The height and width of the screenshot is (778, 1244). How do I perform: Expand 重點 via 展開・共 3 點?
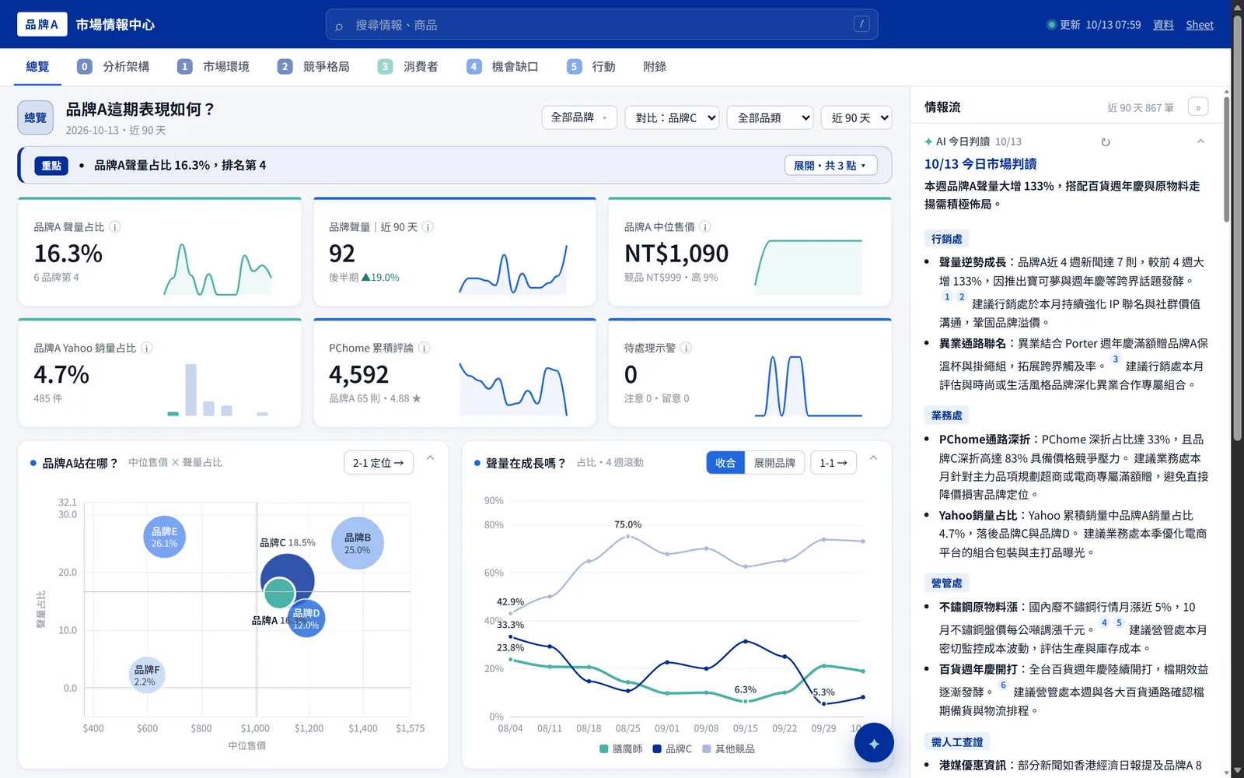830,165
